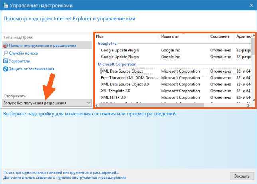This screenshot has height=184, width=257.
Task: Click the Tracking Protection icon
Action: coord(6,69)
